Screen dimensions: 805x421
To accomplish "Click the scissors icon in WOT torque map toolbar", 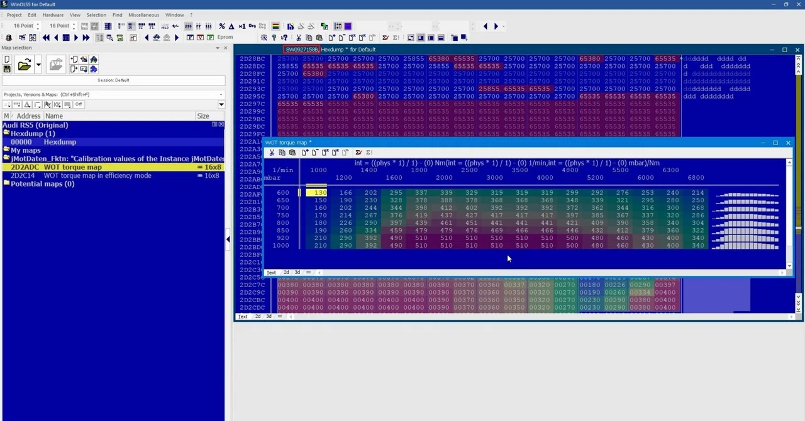I will pos(272,152).
